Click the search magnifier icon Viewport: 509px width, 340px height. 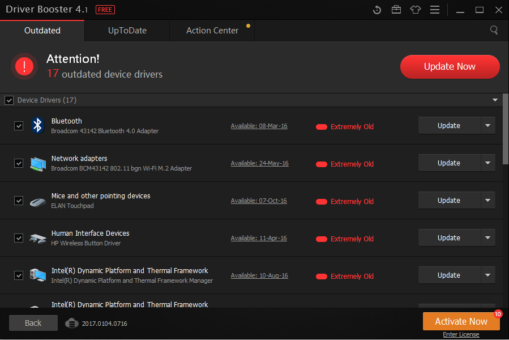(x=494, y=30)
